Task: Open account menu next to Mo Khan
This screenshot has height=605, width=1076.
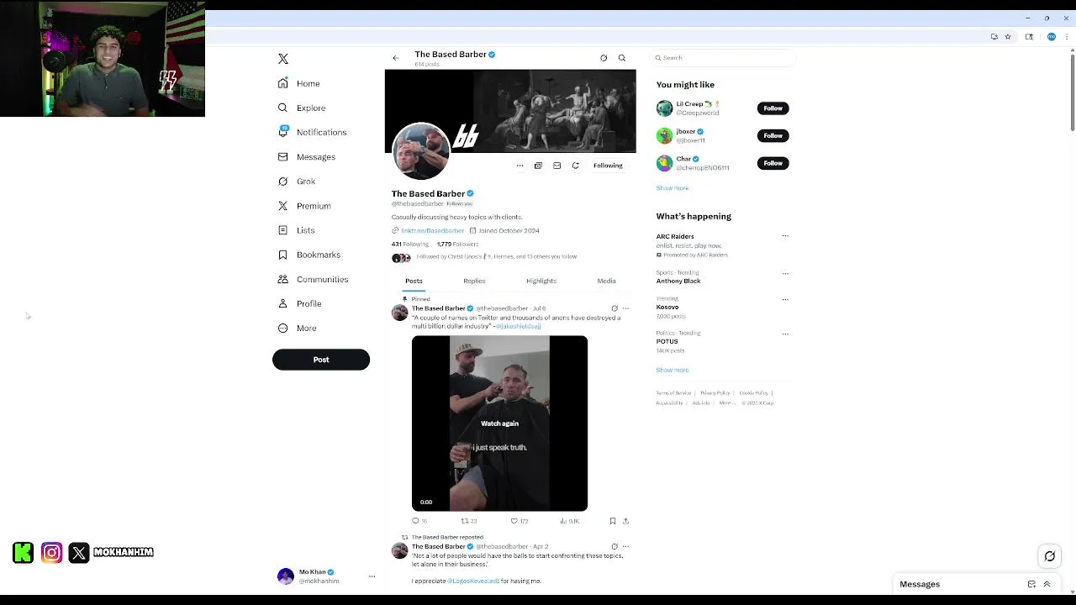Action: tap(372, 576)
